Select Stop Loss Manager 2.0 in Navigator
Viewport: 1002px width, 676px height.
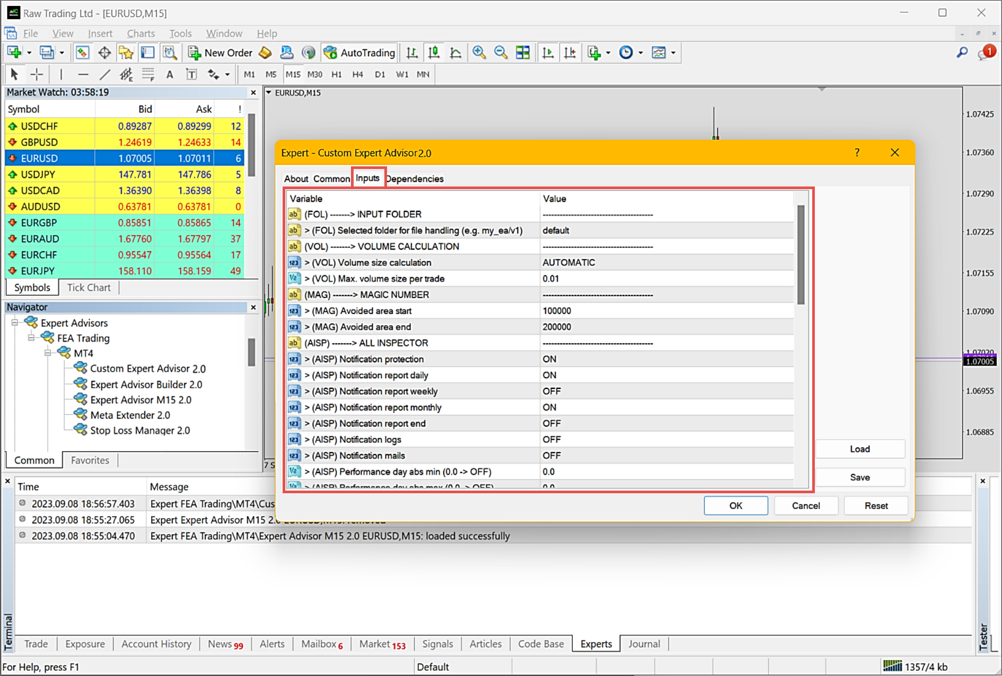[x=140, y=430]
